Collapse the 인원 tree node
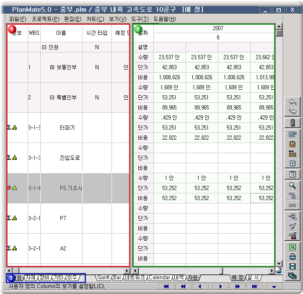 (x=44, y=47)
